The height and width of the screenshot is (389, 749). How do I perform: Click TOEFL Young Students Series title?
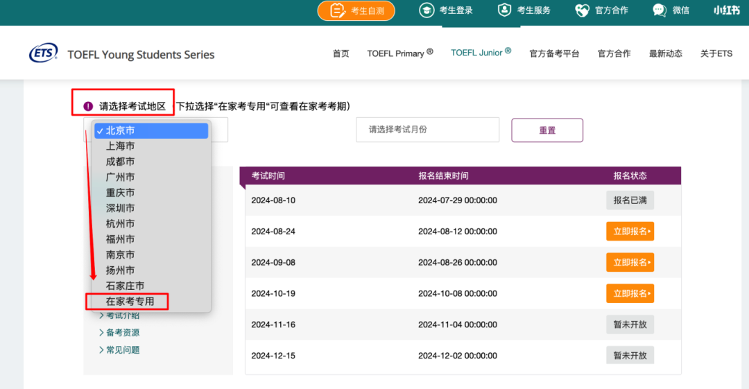(x=141, y=55)
